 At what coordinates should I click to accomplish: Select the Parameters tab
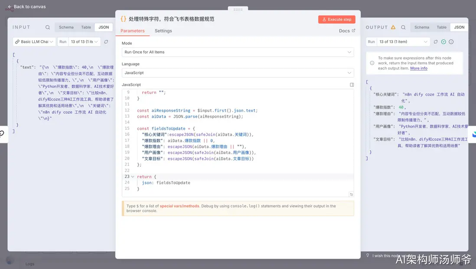coord(133,31)
